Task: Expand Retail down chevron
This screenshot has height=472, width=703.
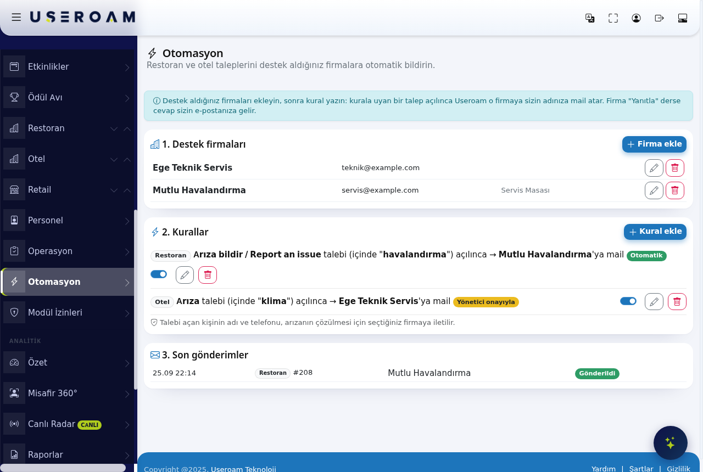Action: 114,190
